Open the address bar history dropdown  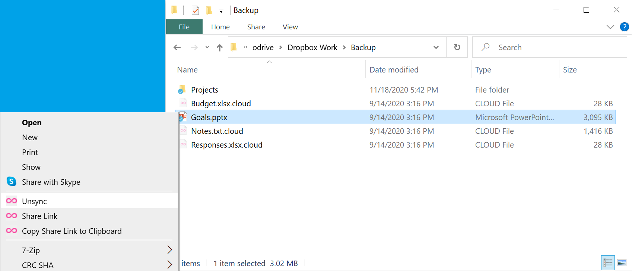pos(436,48)
